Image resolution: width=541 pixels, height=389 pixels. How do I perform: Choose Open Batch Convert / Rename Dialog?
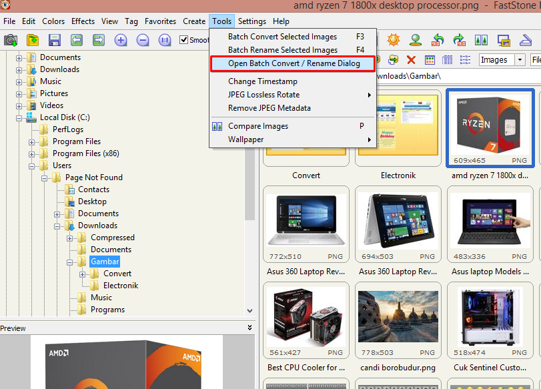tap(293, 64)
